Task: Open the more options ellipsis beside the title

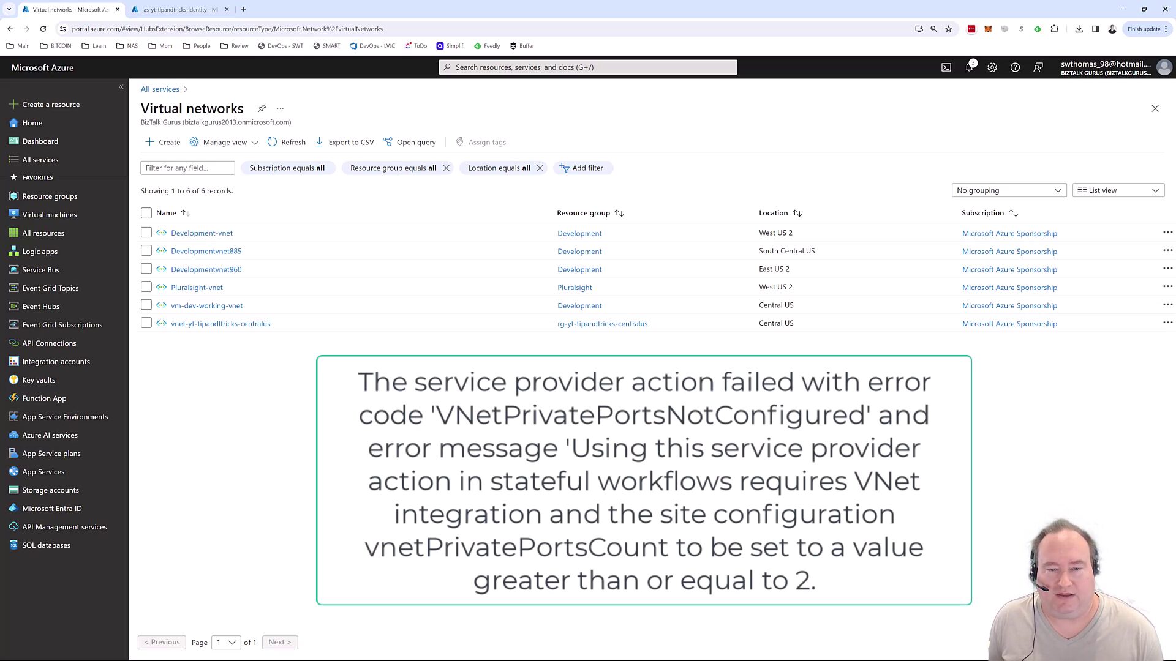Action: coord(281,108)
